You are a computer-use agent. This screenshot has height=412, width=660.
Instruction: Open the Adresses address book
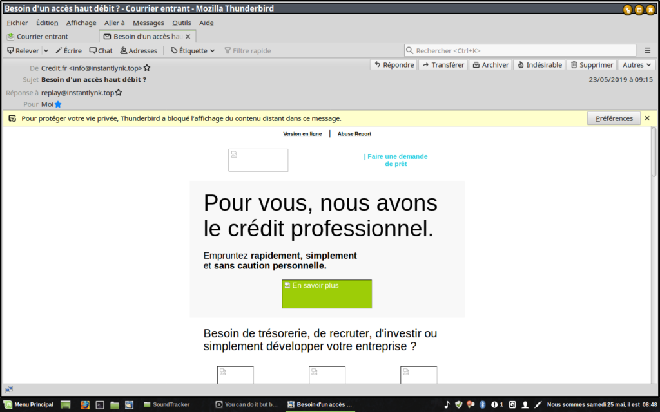click(138, 51)
